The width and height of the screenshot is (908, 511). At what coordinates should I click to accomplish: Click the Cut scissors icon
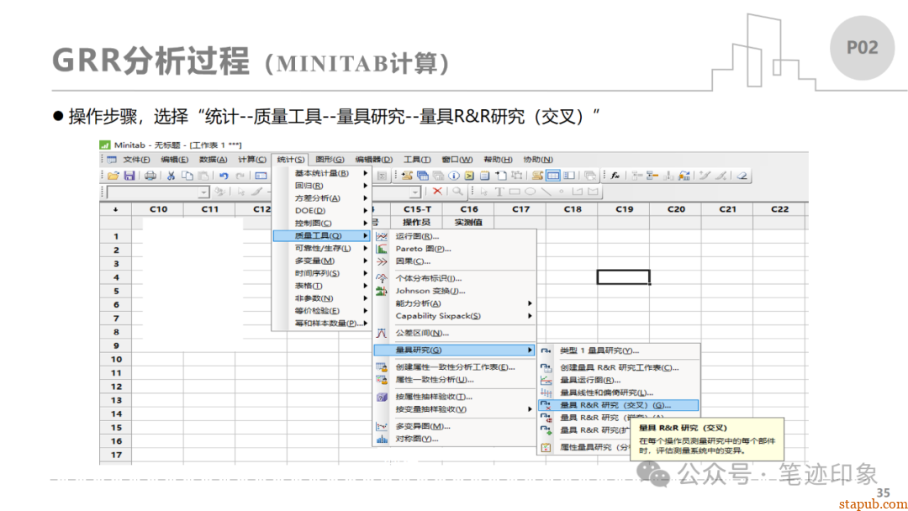point(171,176)
